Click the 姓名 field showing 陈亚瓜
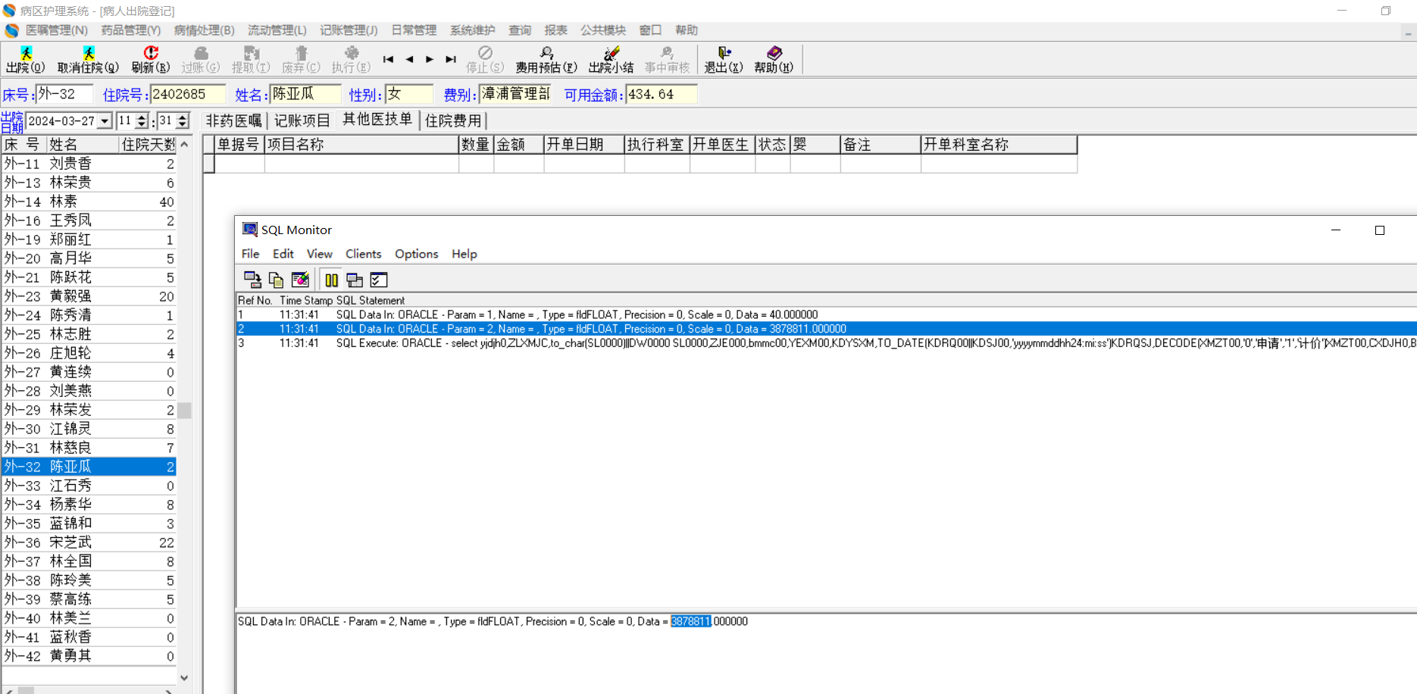 point(305,94)
